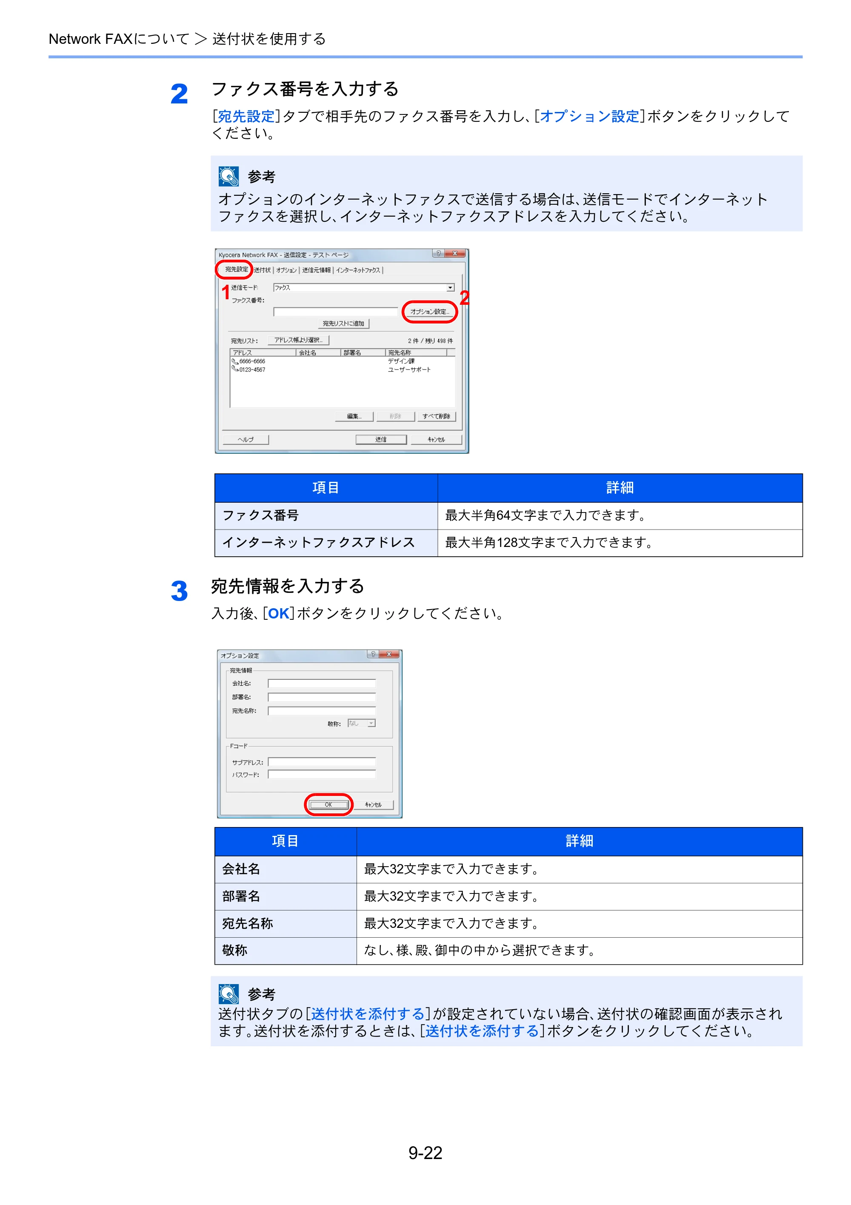This screenshot has width=851, height=1205.
Task: Click the ヘルプ button in send settings
Action: coord(246,440)
